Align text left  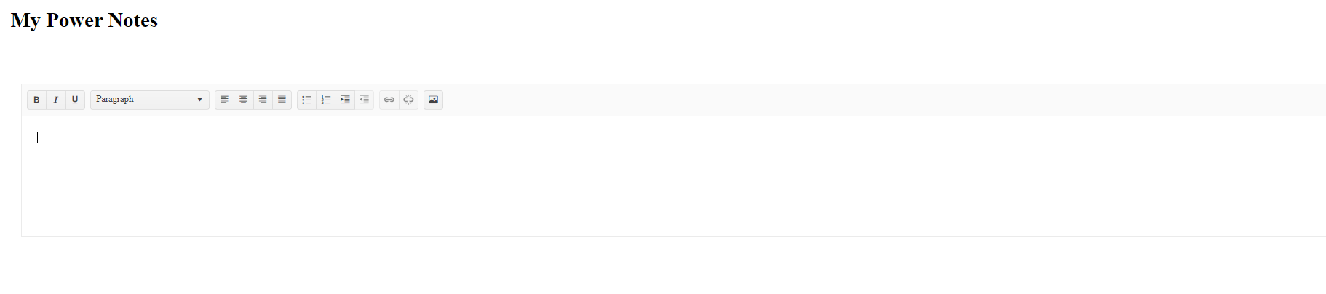coord(224,100)
